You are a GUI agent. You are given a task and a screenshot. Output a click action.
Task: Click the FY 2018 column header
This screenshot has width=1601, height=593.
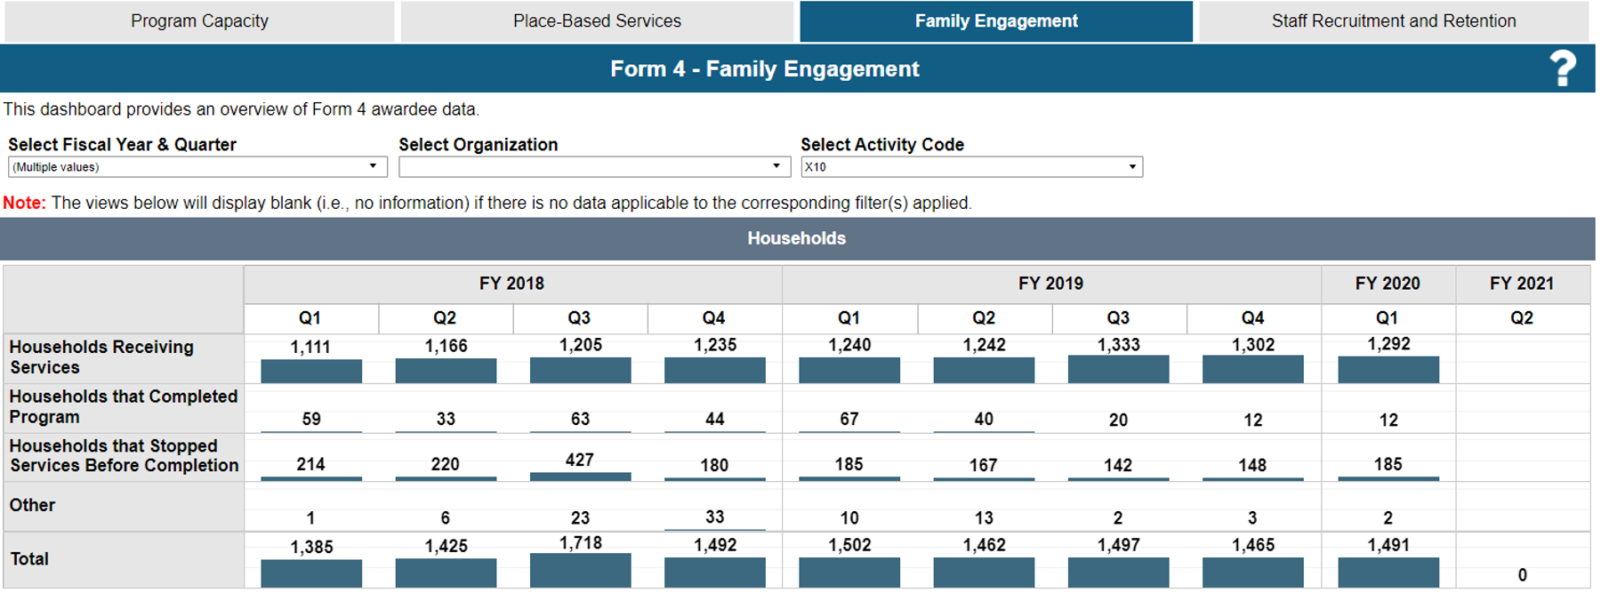pyautogui.click(x=512, y=284)
